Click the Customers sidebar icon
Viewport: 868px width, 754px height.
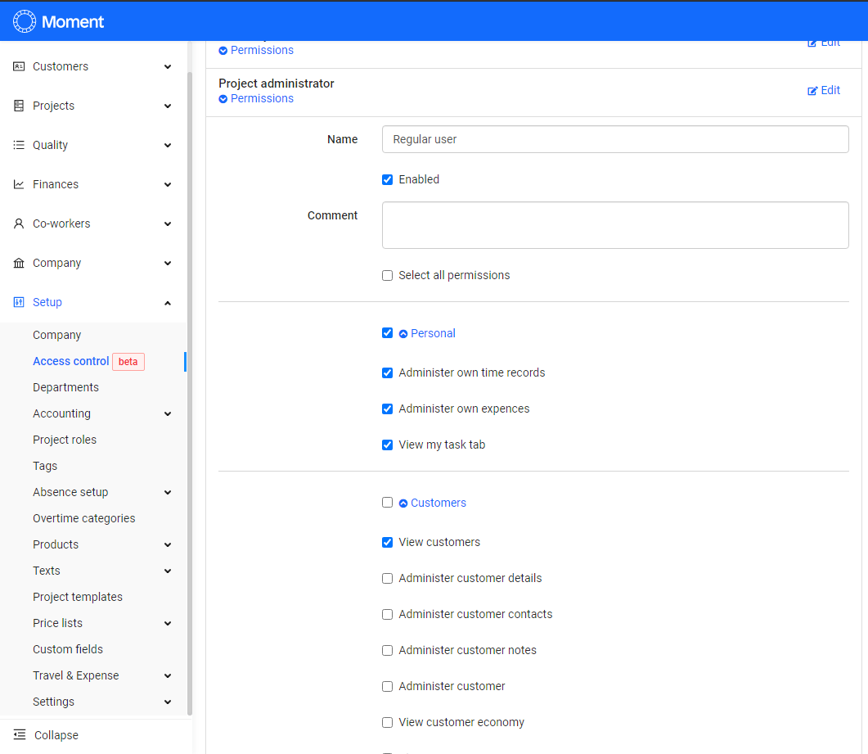pyautogui.click(x=19, y=66)
